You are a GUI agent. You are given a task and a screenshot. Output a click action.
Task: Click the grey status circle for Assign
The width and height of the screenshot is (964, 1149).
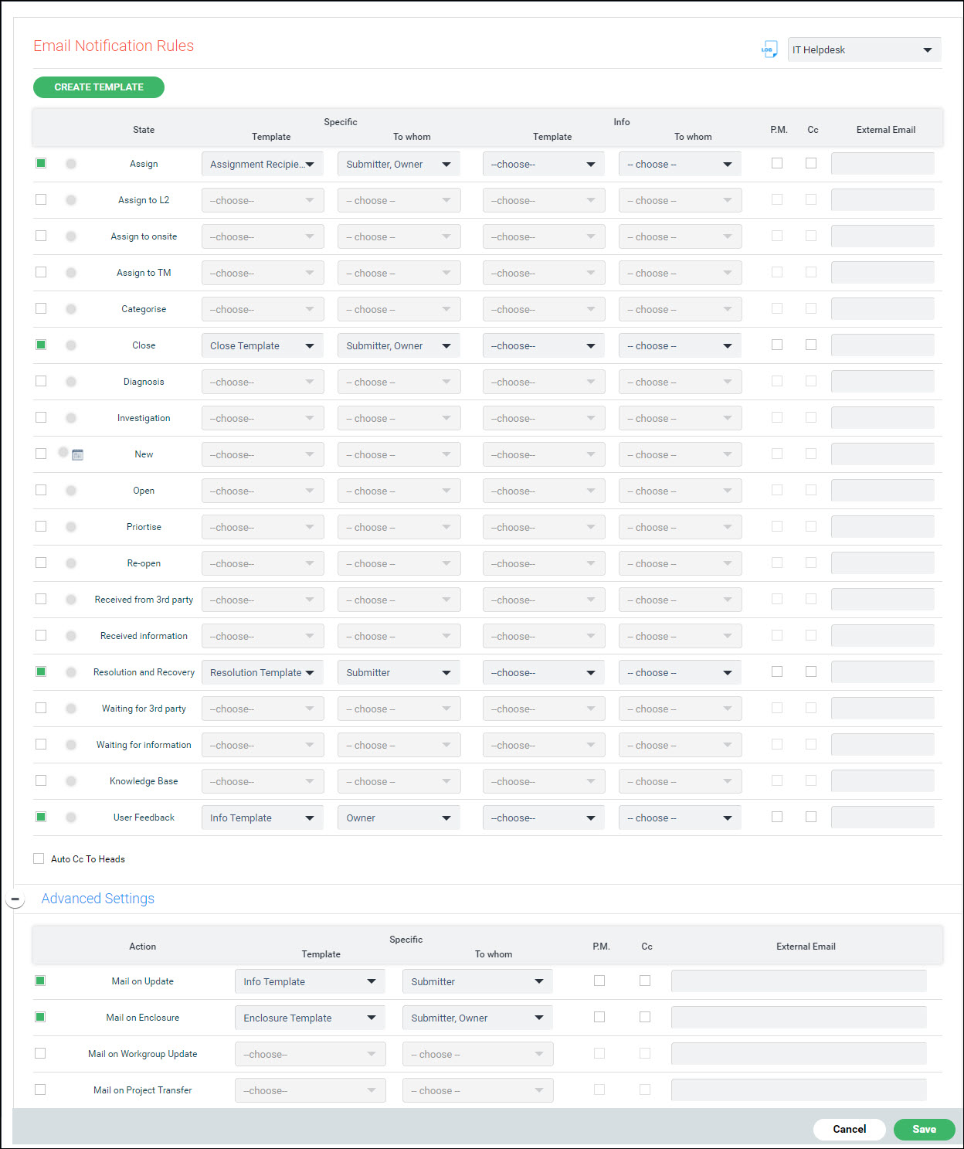[71, 164]
